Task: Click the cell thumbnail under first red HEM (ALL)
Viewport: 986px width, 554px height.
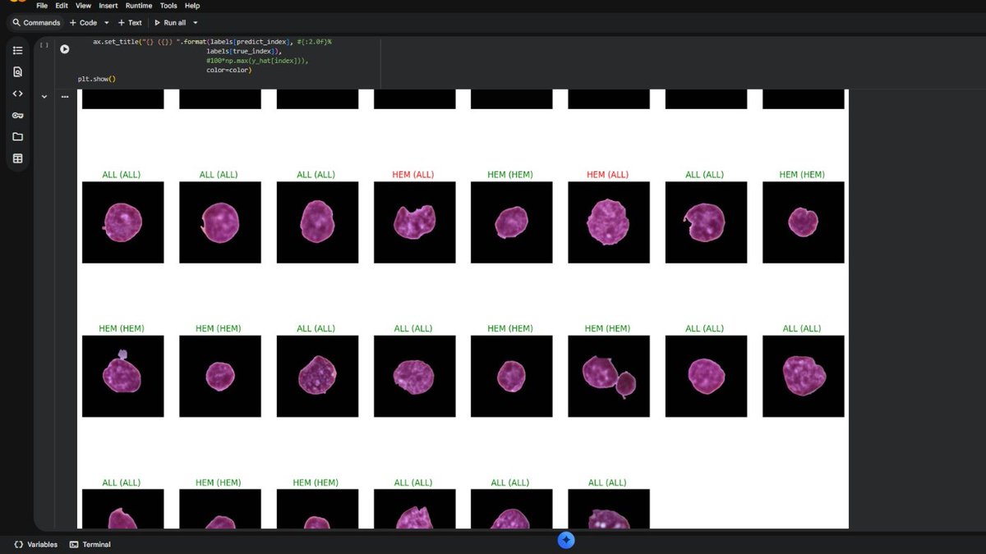Action: [414, 222]
